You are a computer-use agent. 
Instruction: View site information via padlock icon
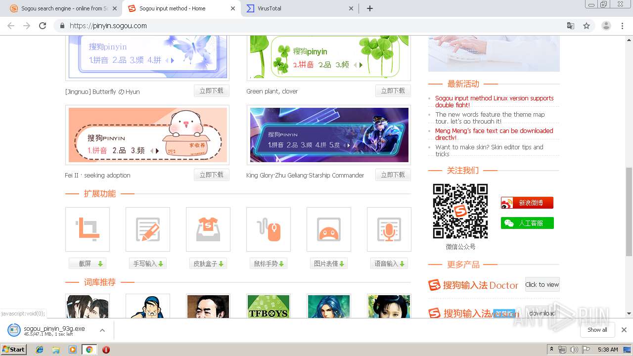[62, 26]
